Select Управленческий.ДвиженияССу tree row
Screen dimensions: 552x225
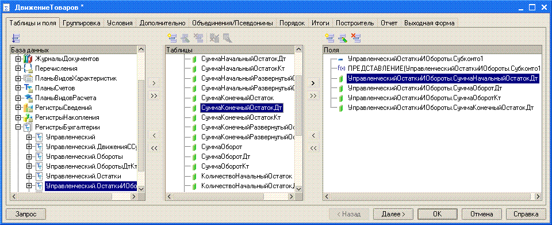pyautogui.click(x=91, y=147)
